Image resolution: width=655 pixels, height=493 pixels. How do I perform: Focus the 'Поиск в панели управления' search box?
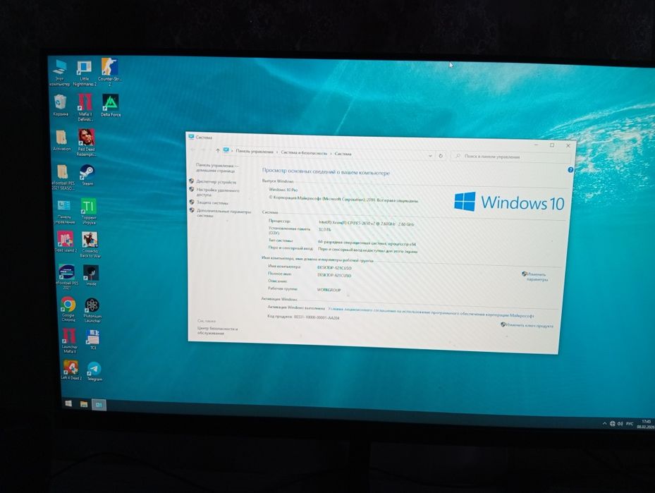click(510, 157)
